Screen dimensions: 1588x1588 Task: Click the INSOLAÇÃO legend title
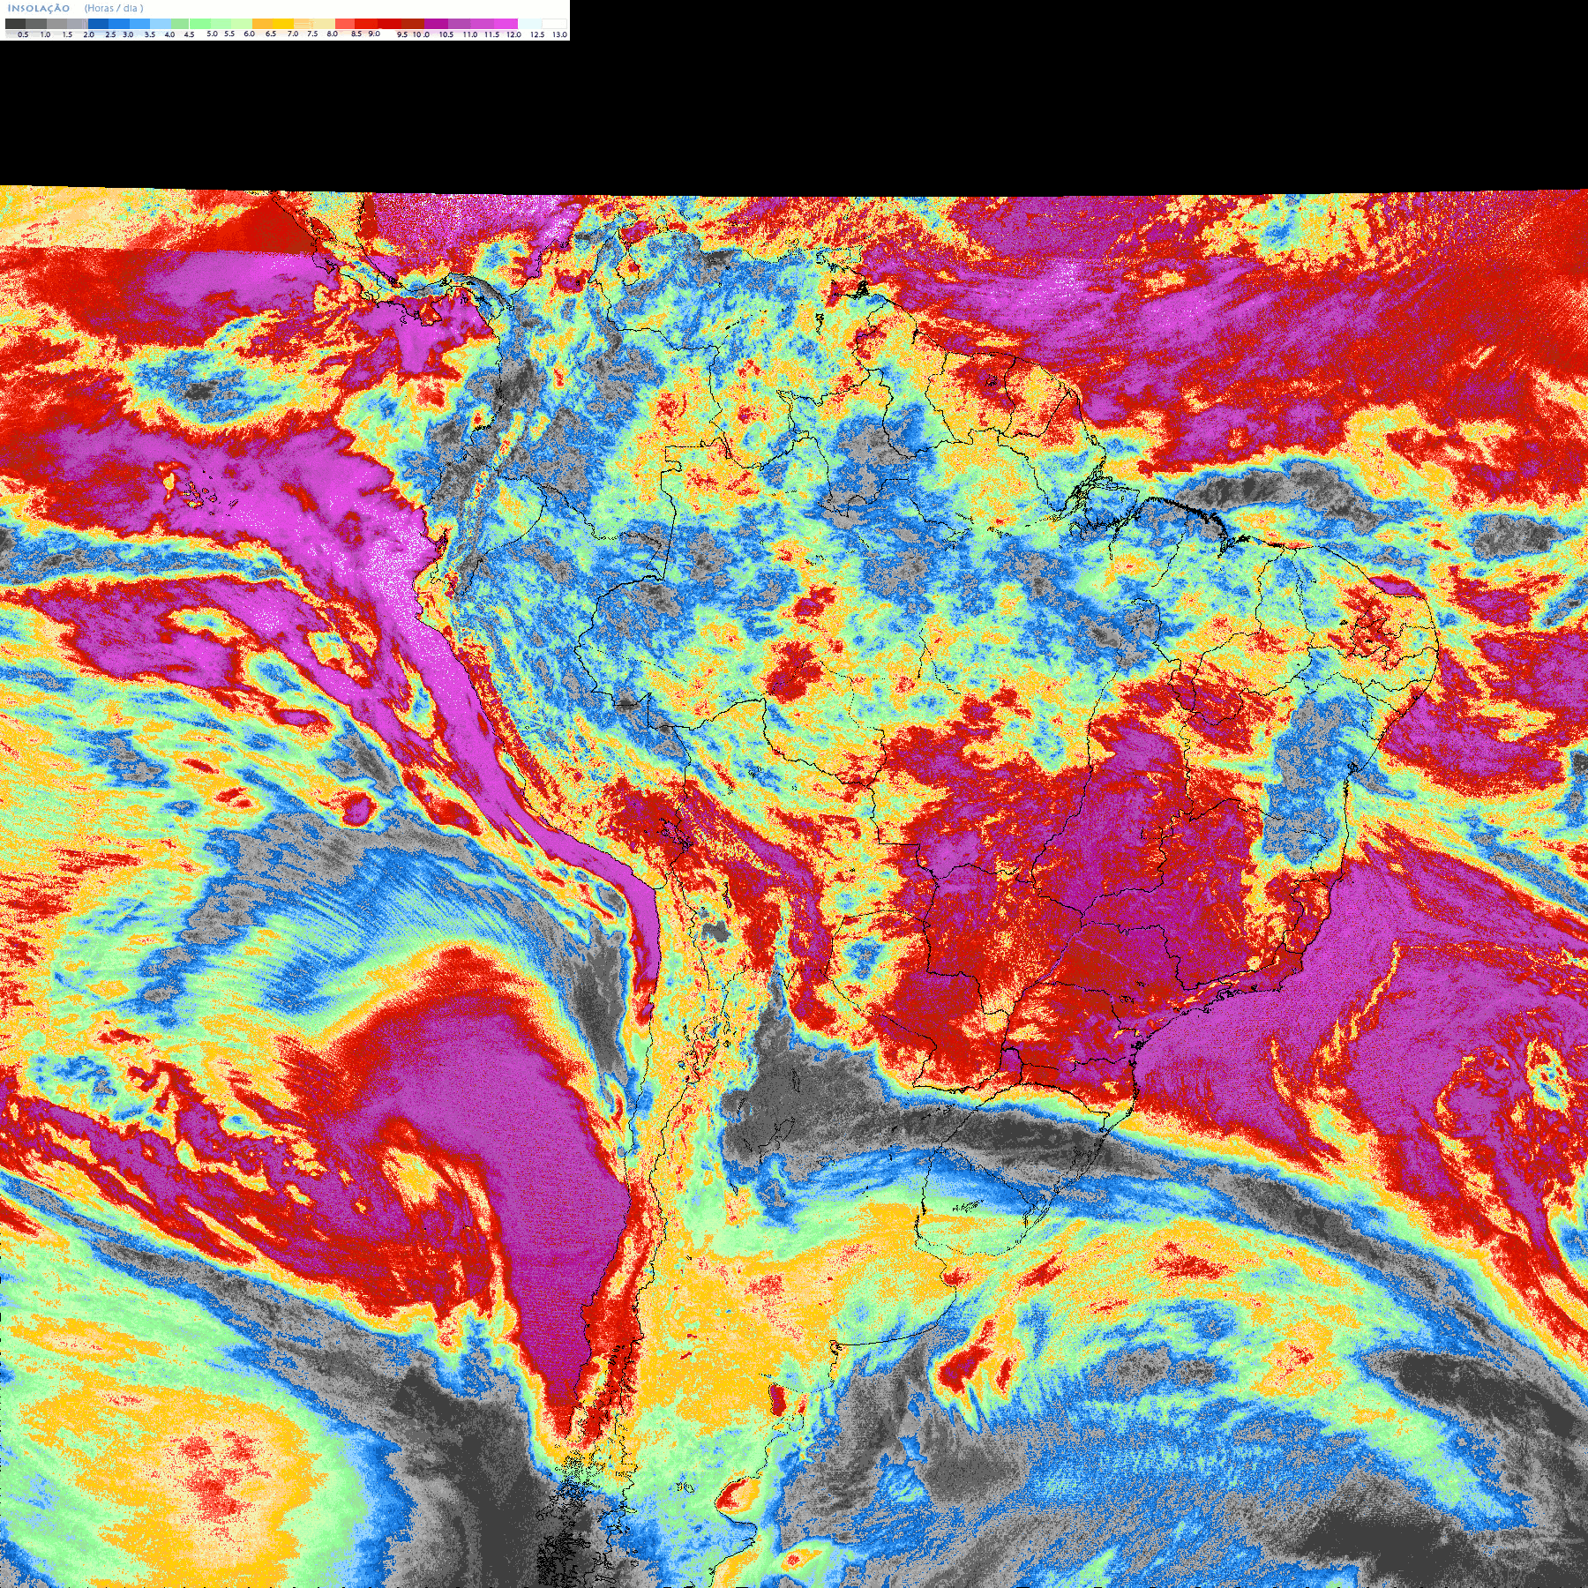point(39,8)
